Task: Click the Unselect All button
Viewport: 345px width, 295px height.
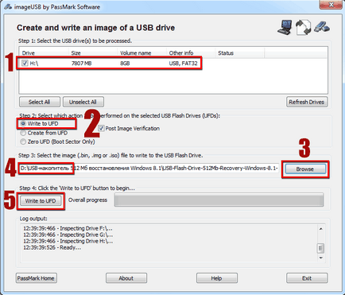Action: pyautogui.click(x=83, y=102)
